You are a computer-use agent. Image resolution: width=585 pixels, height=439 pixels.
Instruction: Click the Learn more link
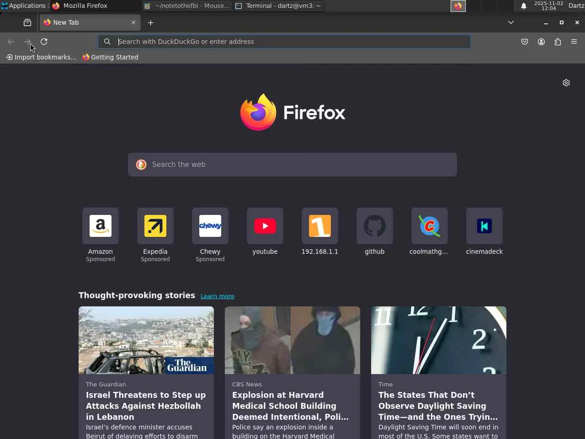click(218, 296)
